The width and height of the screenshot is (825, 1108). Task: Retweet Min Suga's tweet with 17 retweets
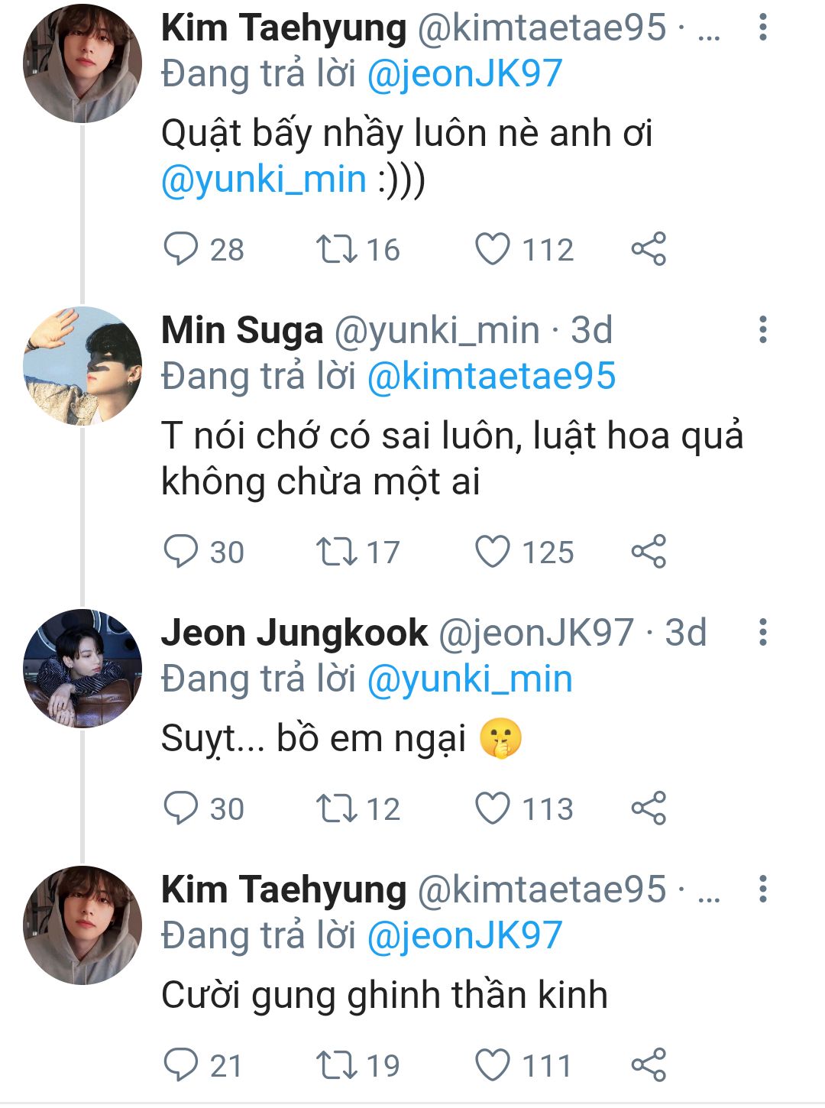tap(337, 552)
